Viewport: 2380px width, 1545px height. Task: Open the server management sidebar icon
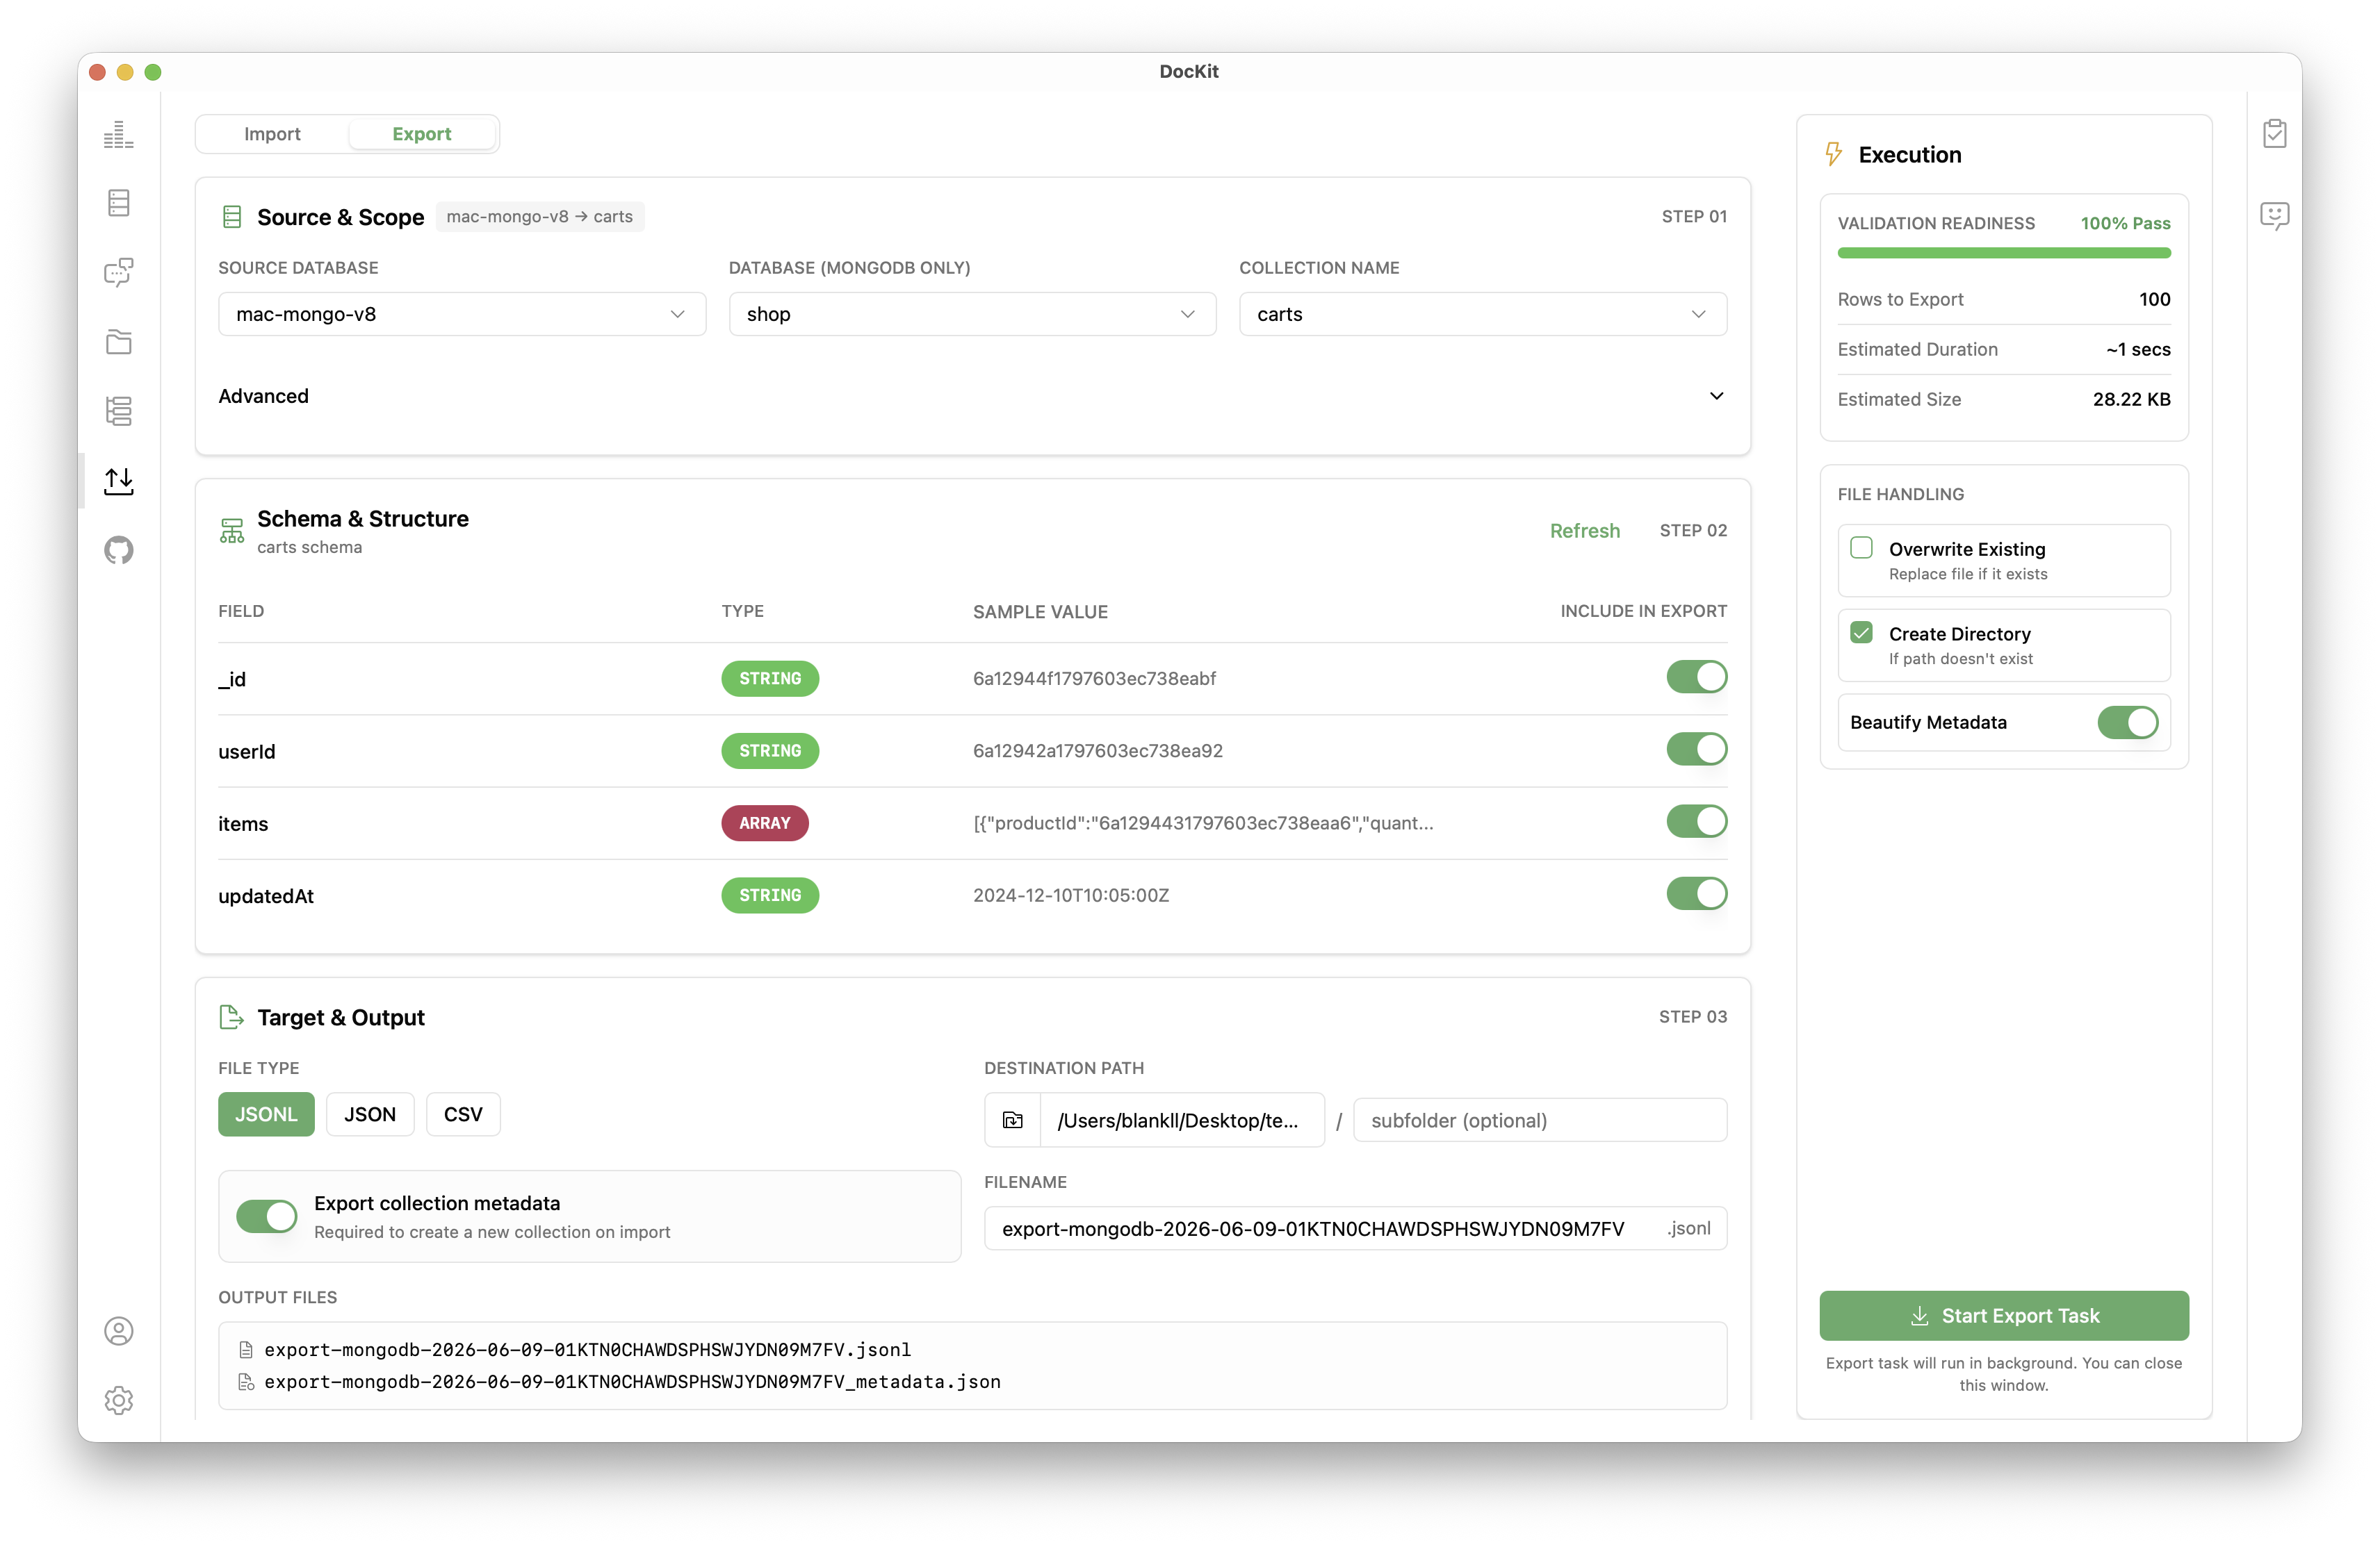(x=118, y=411)
